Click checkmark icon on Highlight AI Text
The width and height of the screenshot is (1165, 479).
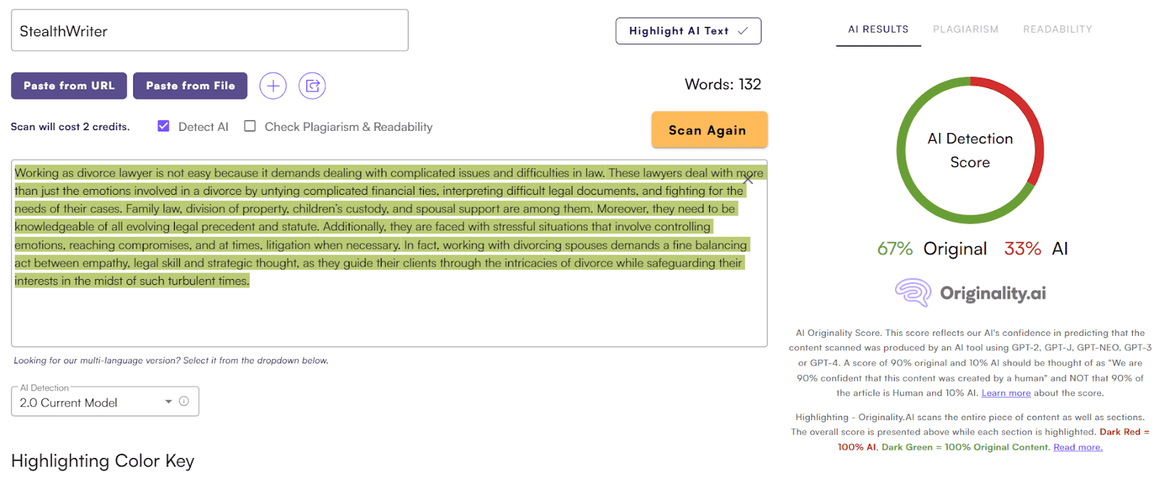click(x=743, y=31)
